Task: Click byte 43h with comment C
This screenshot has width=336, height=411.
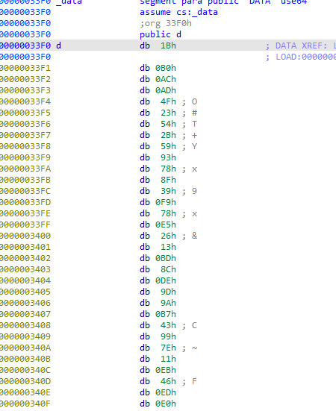Action: (x=168, y=325)
